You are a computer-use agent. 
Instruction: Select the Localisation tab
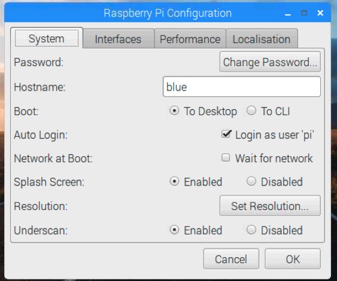(262, 39)
